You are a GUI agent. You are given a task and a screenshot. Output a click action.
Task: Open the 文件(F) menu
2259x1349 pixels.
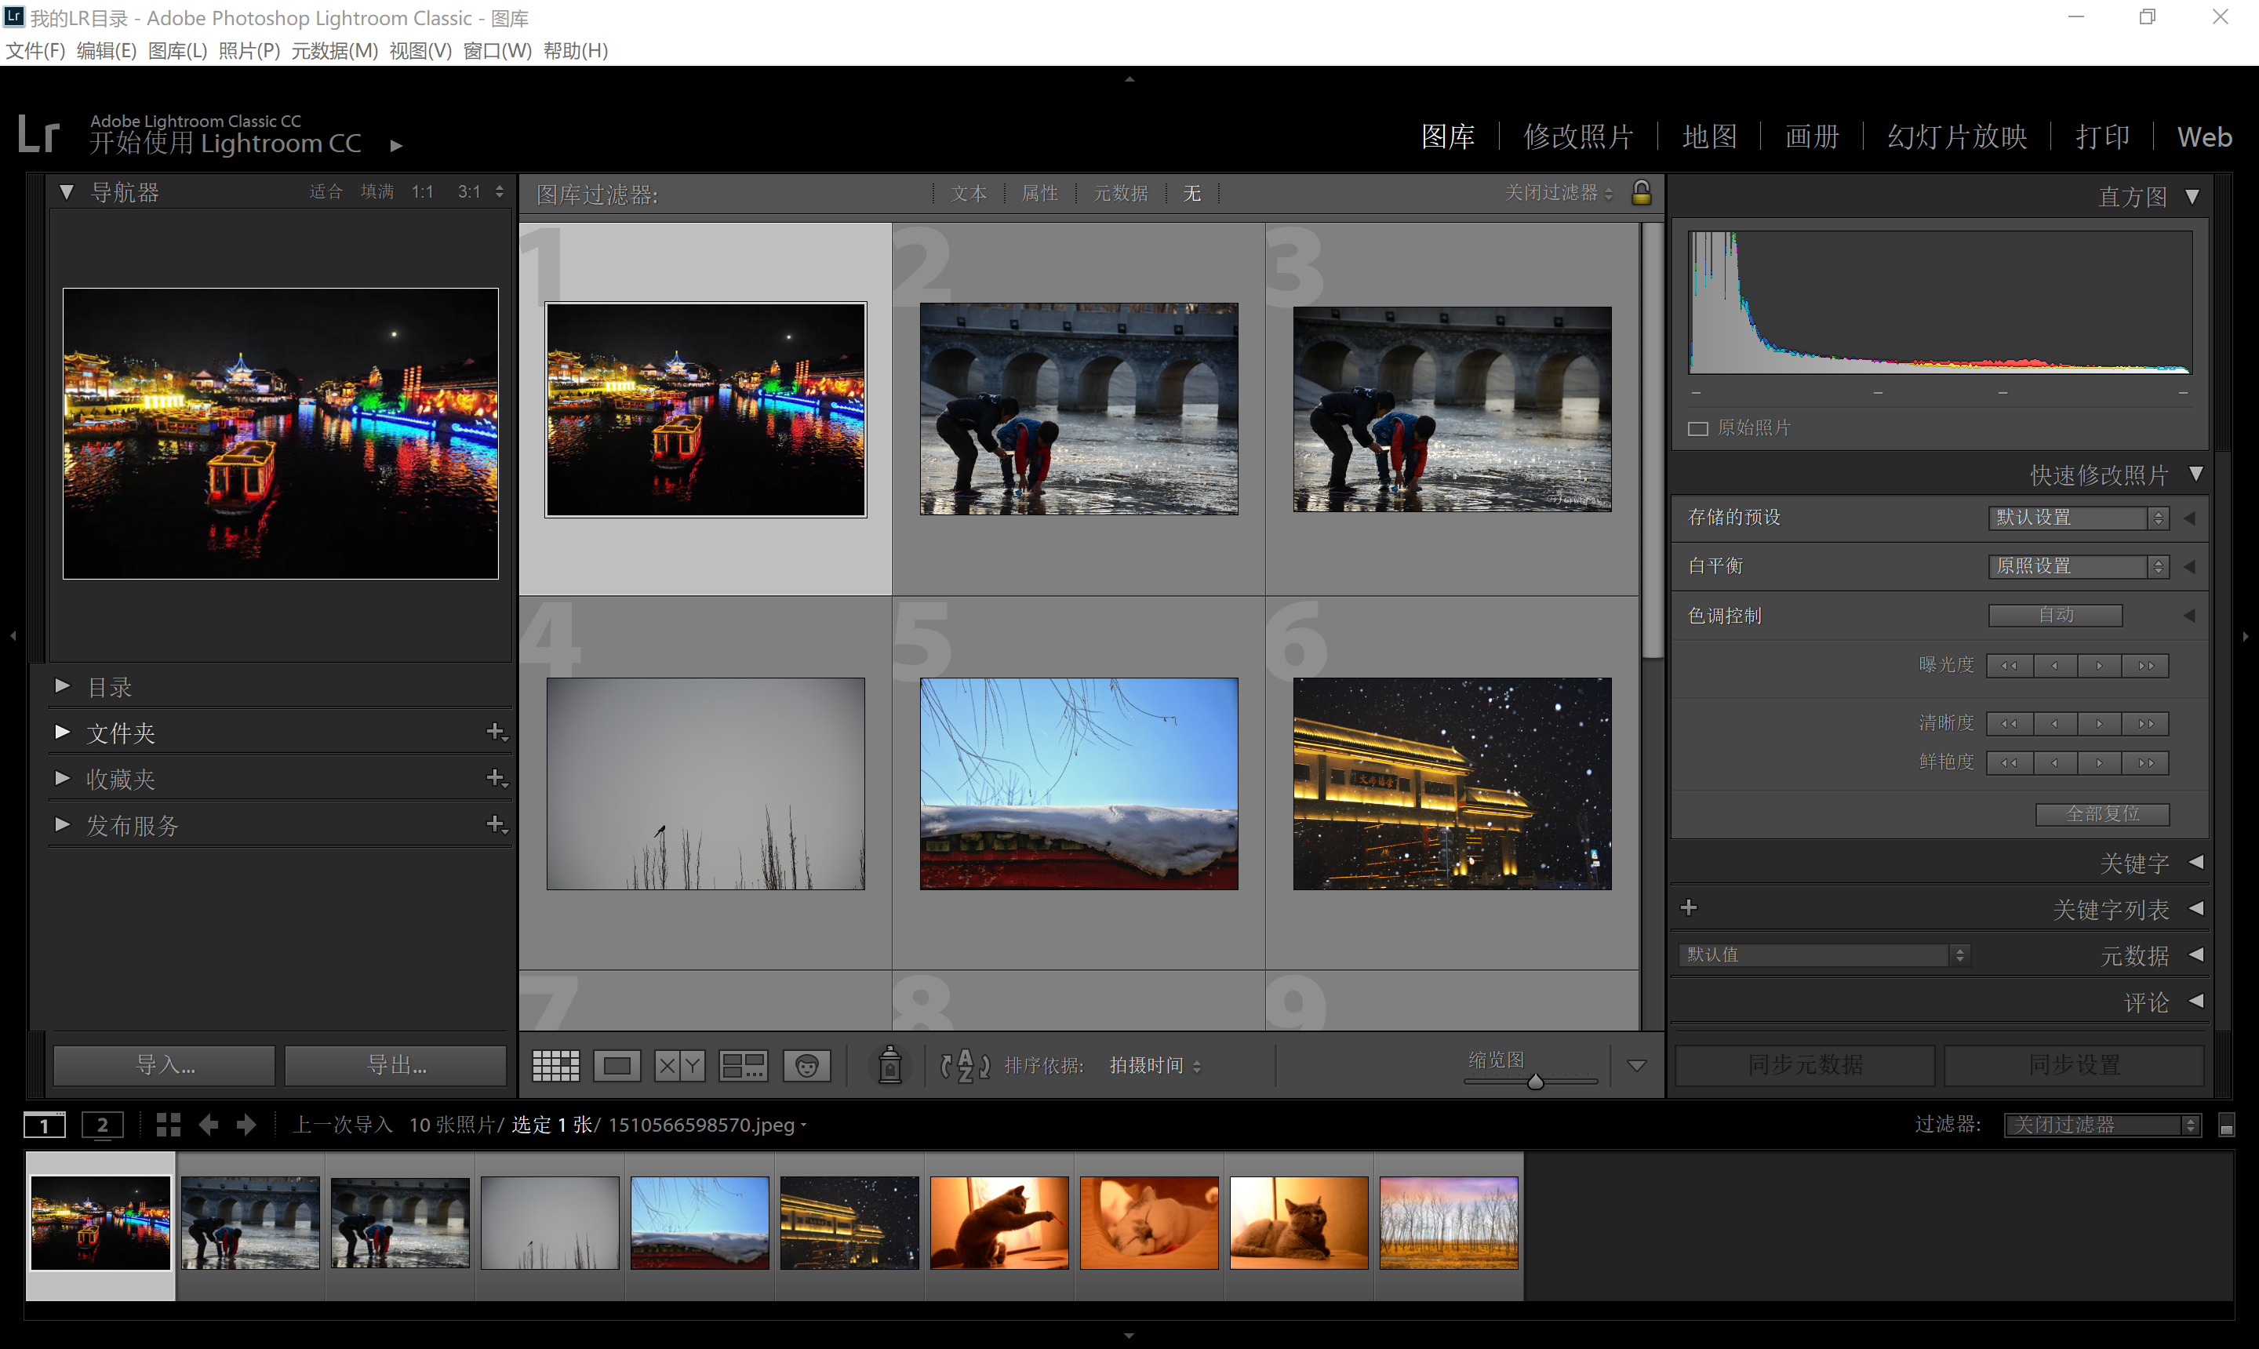[x=35, y=51]
